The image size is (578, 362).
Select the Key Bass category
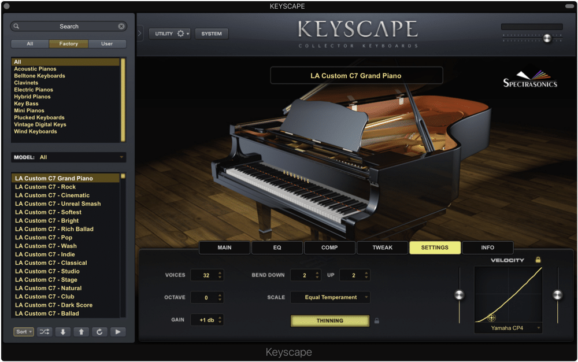point(26,104)
